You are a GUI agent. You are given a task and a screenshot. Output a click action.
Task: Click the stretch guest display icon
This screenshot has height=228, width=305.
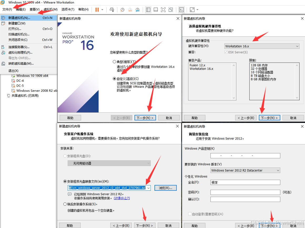click(x=192, y=10)
